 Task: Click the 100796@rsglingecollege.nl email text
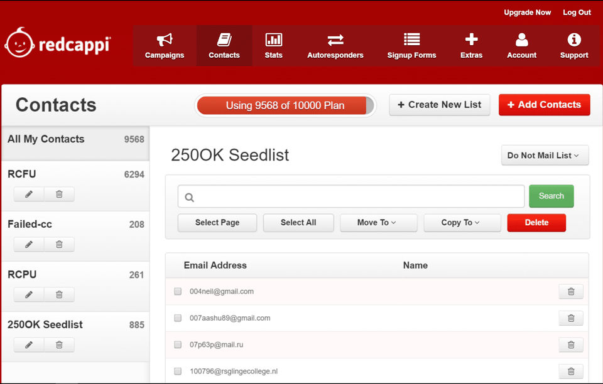pos(234,371)
